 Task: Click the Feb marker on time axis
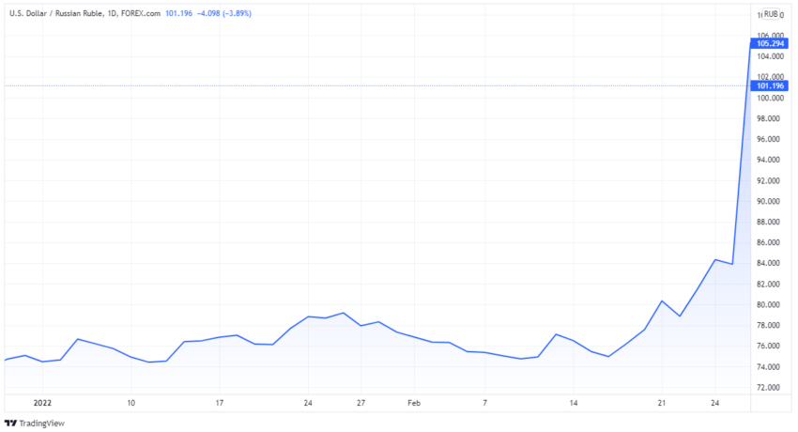click(x=414, y=403)
